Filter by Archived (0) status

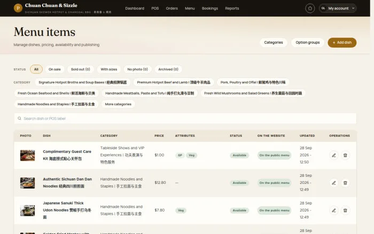tap(168, 69)
